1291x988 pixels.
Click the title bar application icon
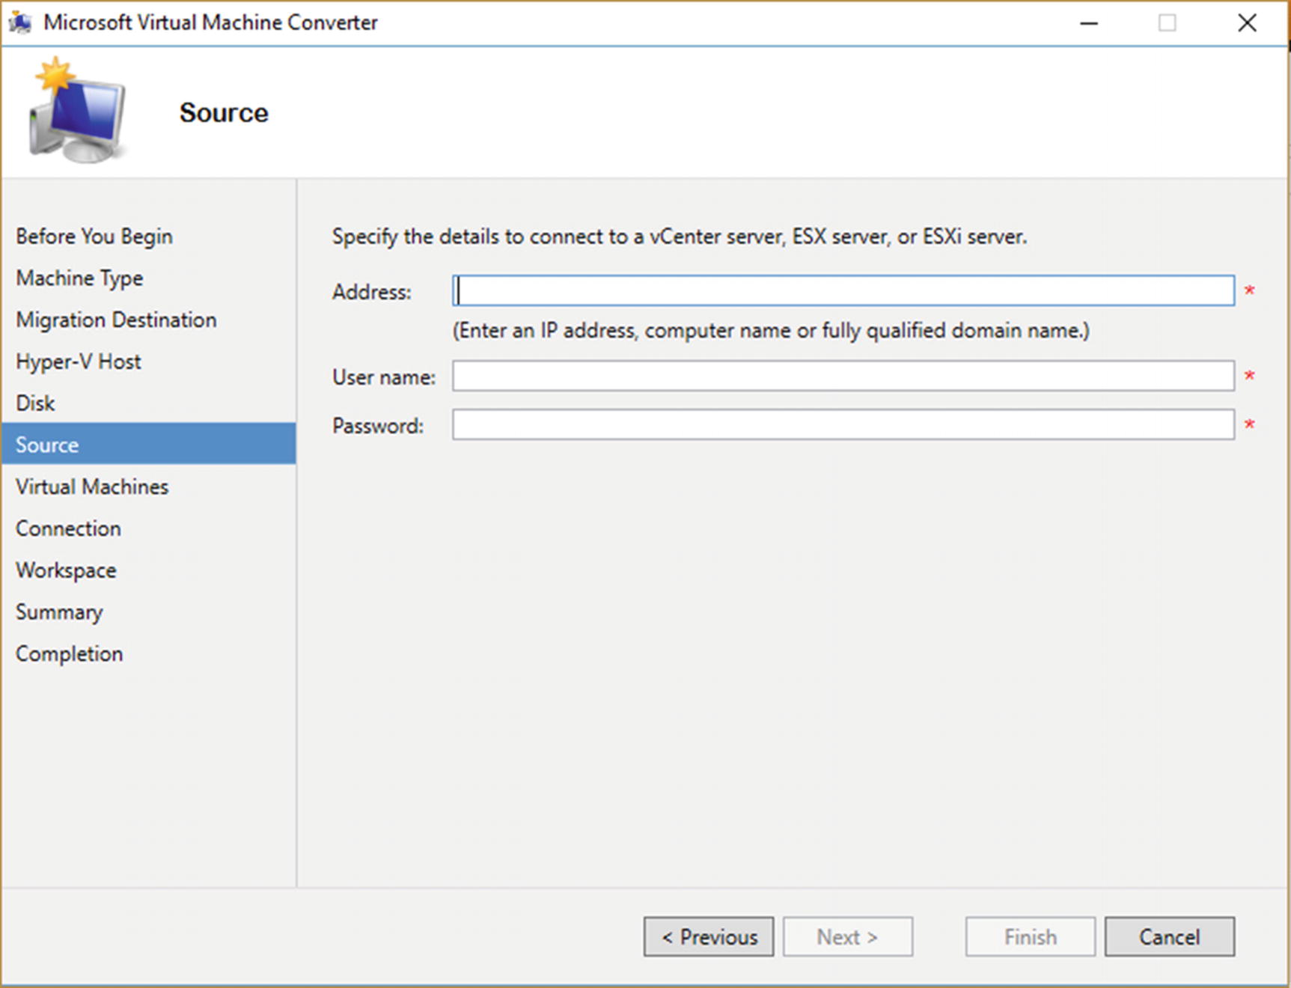point(20,22)
